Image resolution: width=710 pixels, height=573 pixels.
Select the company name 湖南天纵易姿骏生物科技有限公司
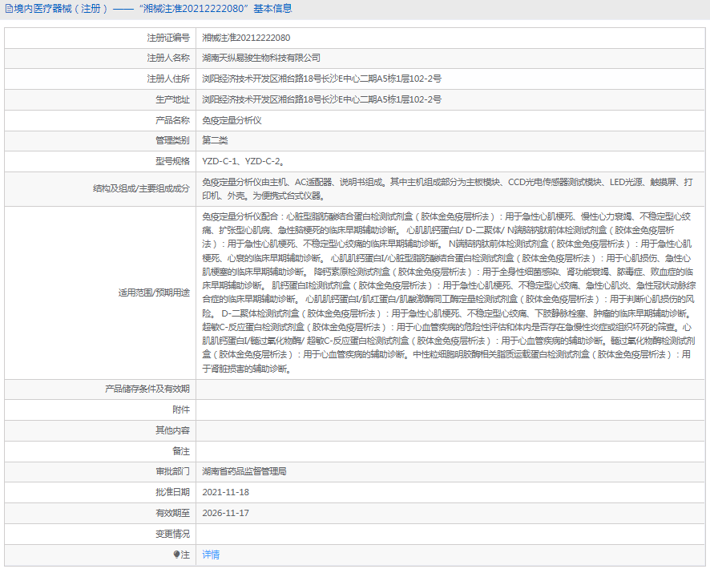(264, 58)
